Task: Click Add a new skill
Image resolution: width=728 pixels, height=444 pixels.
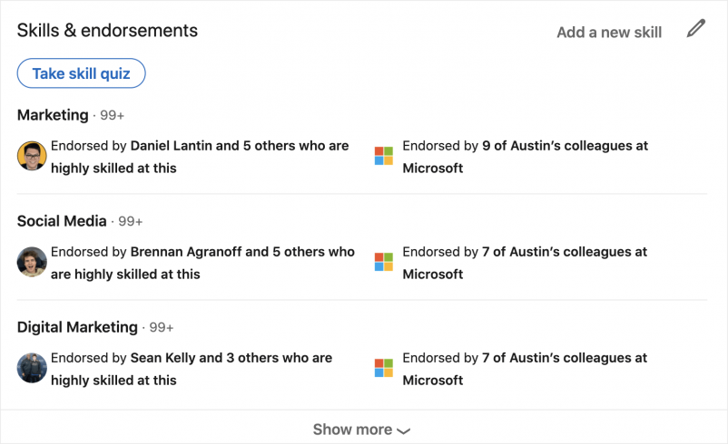Action: coord(609,33)
